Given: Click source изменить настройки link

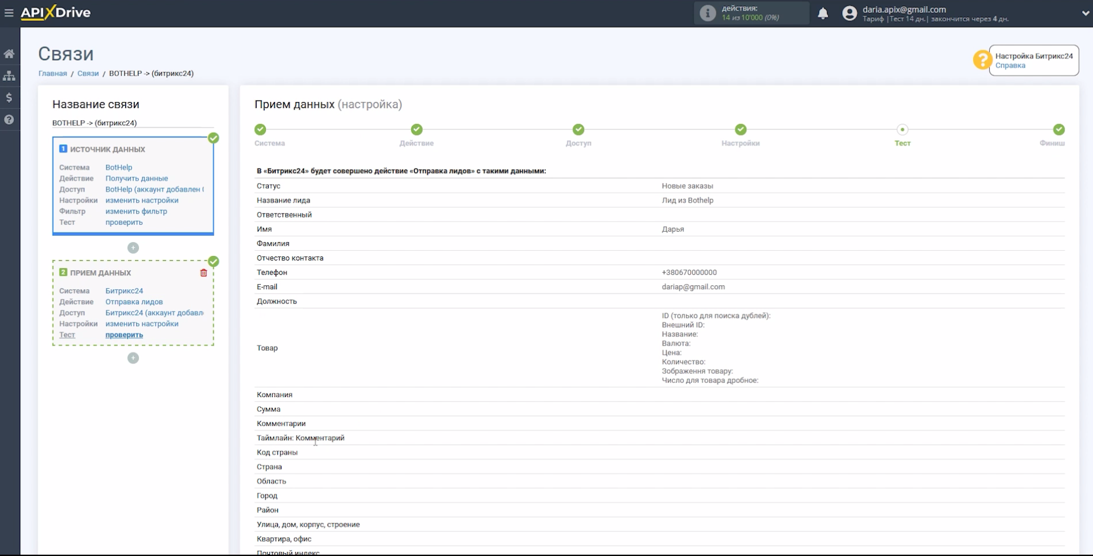Looking at the screenshot, I should tap(142, 200).
